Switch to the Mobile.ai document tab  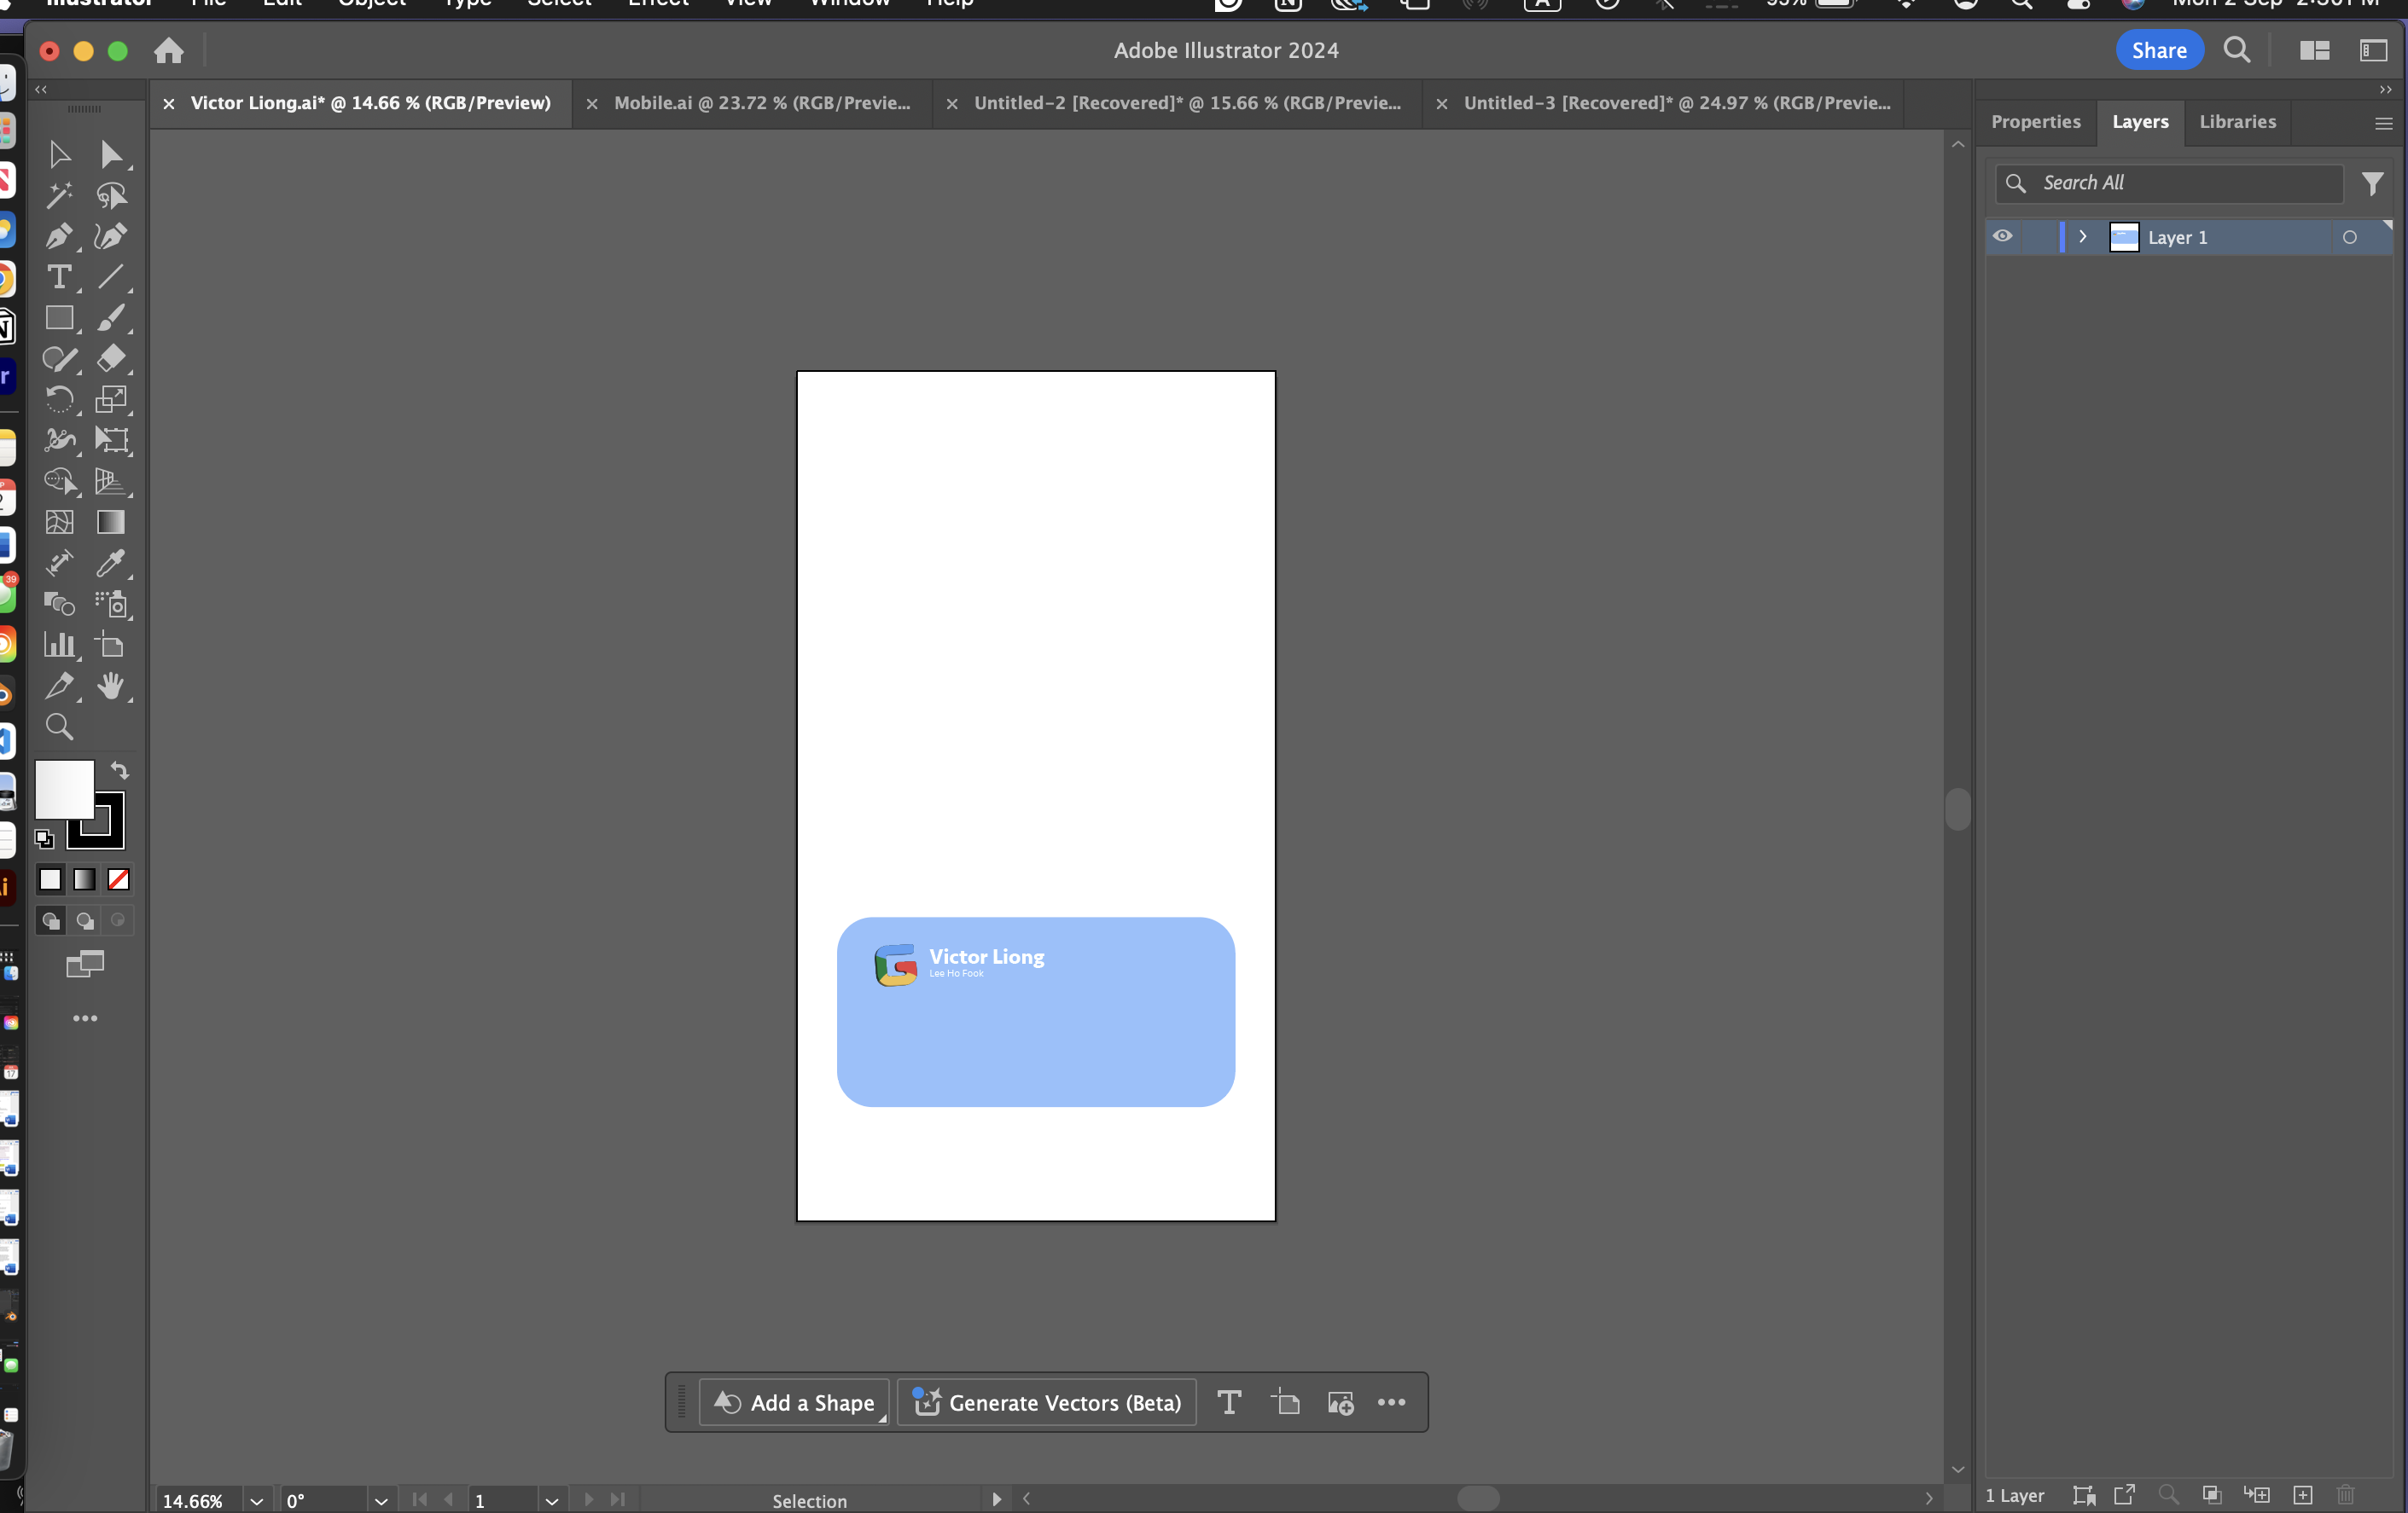(x=761, y=103)
